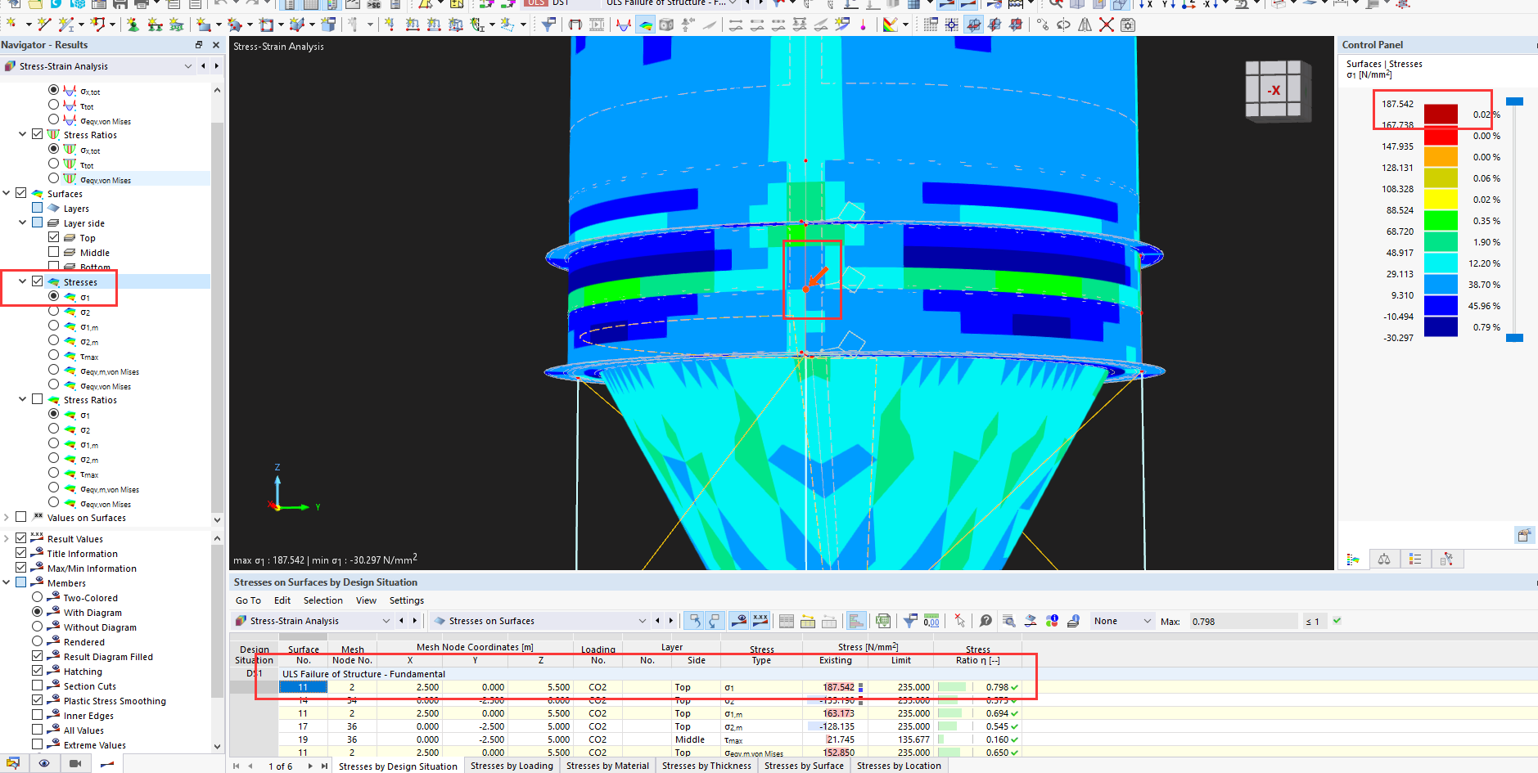1538x773 pixels.
Task: Check the Section Cuts option
Action: point(38,685)
